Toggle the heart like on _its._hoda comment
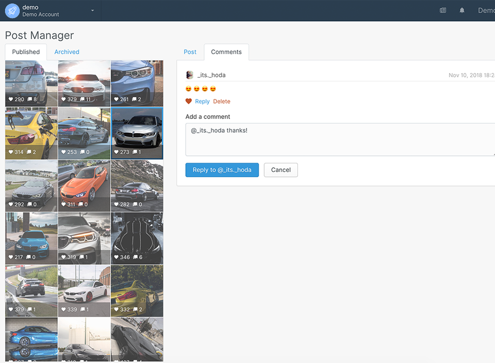This screenshot has height=363, width=495. click(x=189, y=101)
